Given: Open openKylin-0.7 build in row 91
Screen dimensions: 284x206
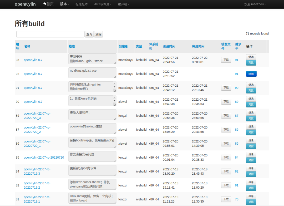Looking at the screenshot, I should [33, 88].
